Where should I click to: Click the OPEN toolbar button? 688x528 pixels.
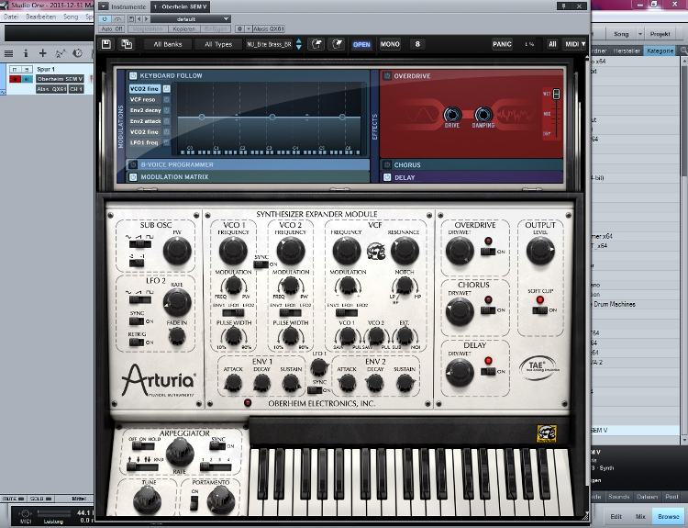point(361,44)
